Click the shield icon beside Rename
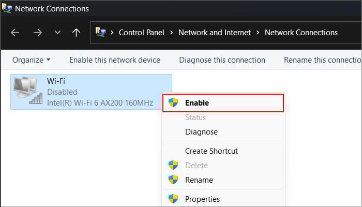The image size is (362, 207). (174, 180)
